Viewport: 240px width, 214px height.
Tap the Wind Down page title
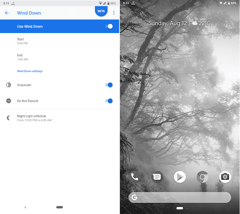(29, 13)
